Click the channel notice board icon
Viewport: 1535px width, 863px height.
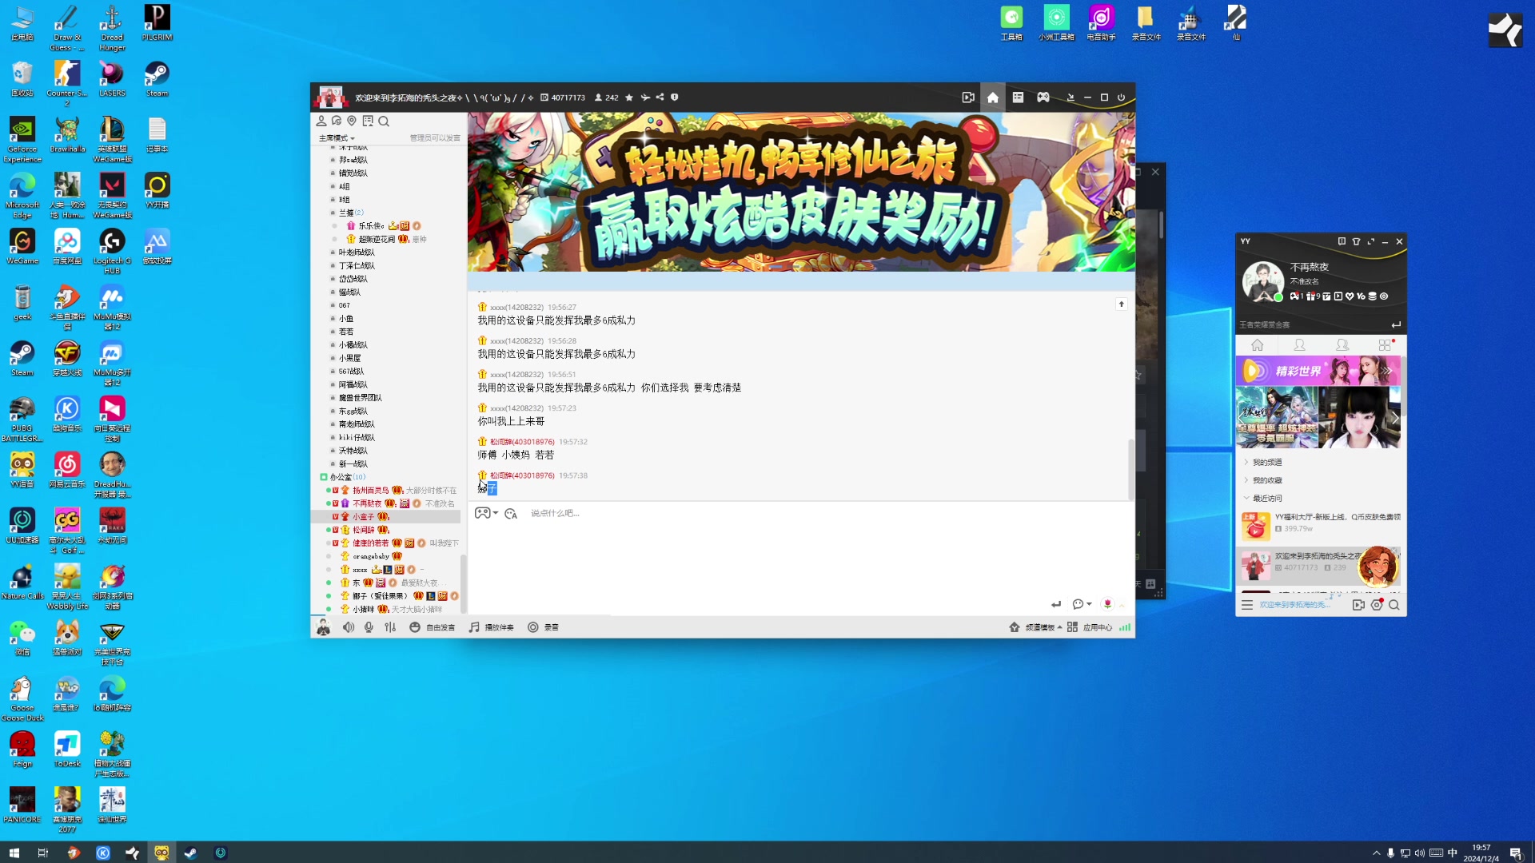(x=368, y=121)
